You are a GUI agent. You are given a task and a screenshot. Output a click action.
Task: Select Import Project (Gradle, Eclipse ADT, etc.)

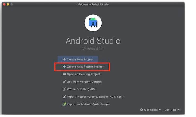[x=93, y=97]
